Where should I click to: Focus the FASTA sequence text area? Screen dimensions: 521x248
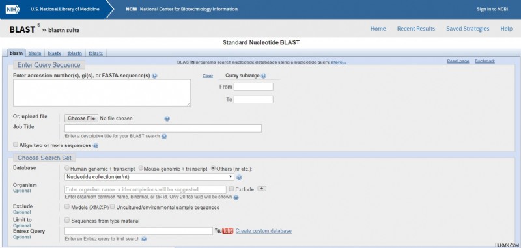tap(102, 93)
